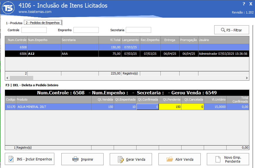Click into the Secretaria filter field
This screenshot has width=255, height=168.
coord(138,30)
